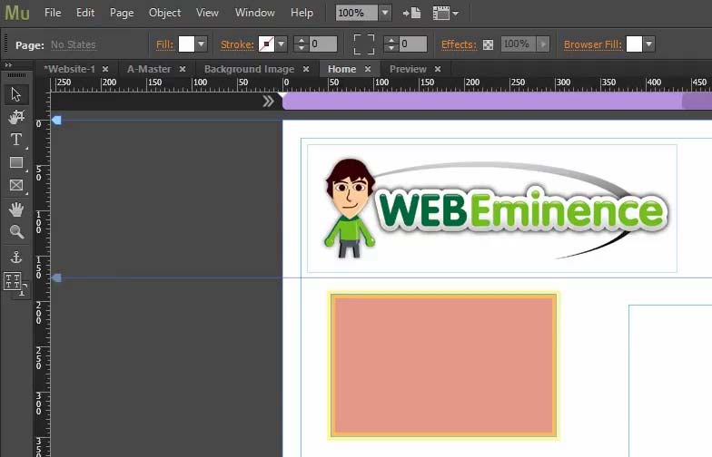Open the Fill color dropdown arrow
712x457 pixels.
click(202, 44)
